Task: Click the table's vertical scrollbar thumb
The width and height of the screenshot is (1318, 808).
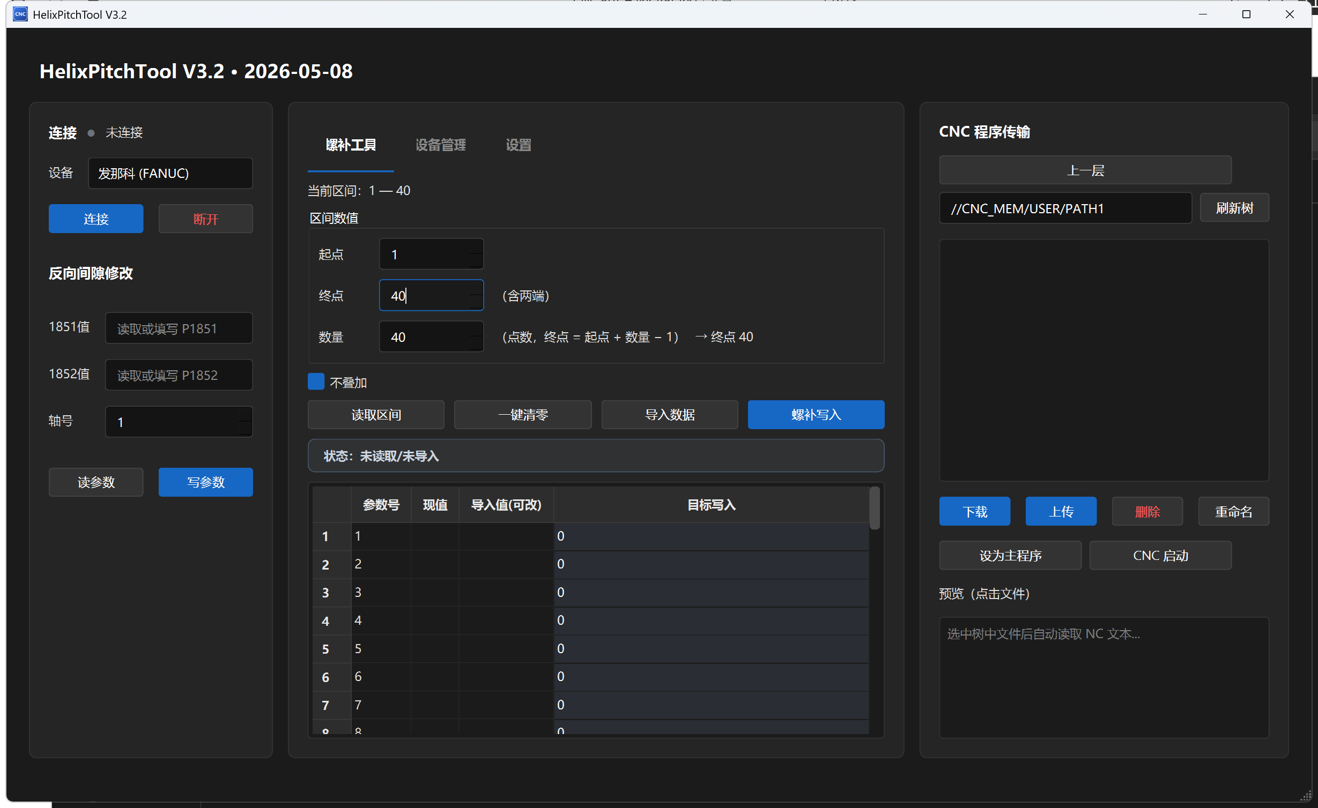Action: point(875,508)
